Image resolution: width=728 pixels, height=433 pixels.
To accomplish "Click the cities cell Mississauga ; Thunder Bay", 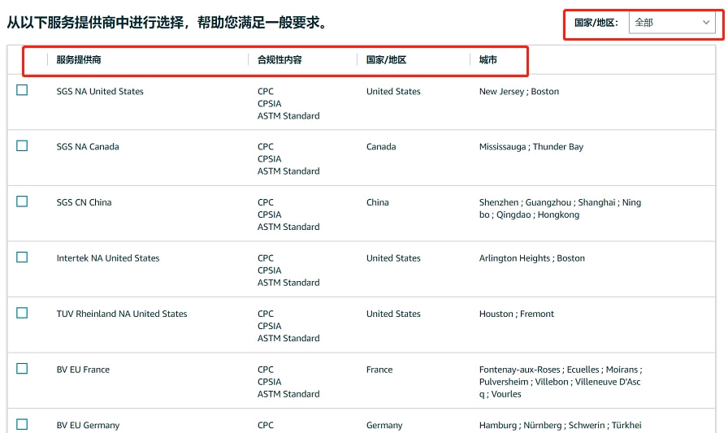I will pos(531,147).
